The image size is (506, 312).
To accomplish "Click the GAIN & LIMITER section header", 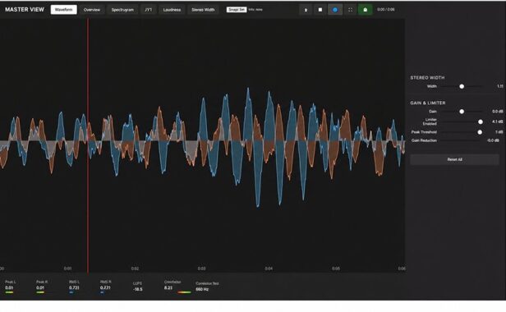I will [428, 103].
